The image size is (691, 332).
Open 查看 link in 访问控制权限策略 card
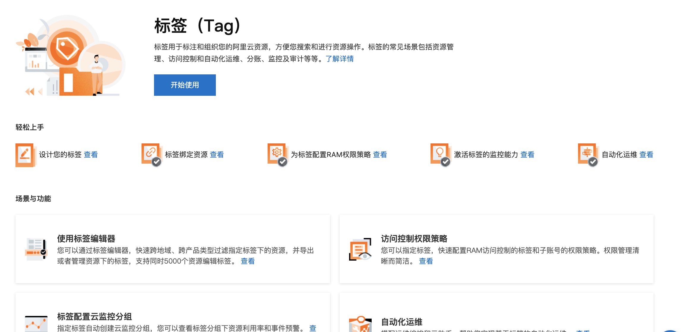click(426, 261)
